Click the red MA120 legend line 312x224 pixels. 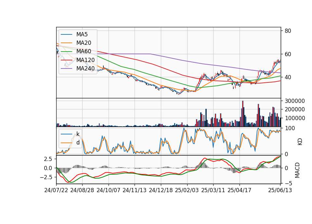[x=66, y=60]
